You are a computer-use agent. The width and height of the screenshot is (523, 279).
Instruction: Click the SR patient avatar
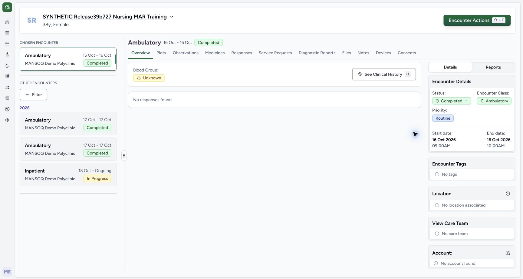click(32, 20)
